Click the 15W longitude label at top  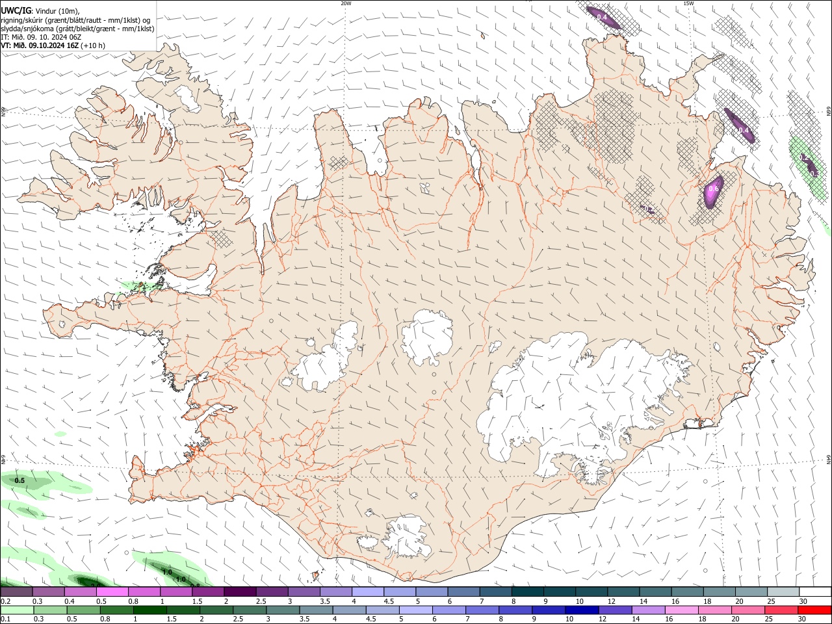(688, 3)
